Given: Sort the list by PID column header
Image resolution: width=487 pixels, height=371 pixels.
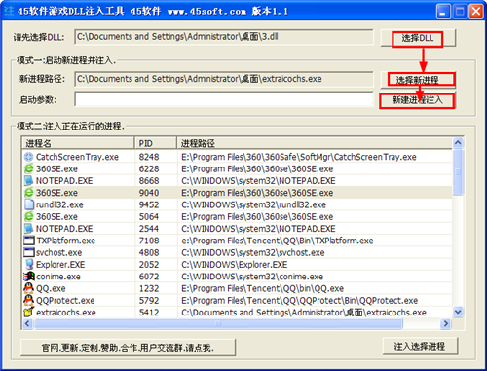Looking at the screenshot, I should coord(156,143).
